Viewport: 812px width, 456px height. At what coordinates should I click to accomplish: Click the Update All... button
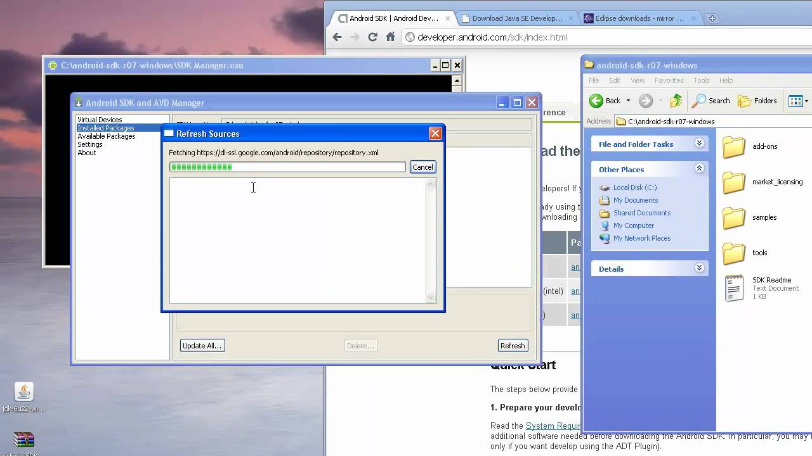[202, 346]
